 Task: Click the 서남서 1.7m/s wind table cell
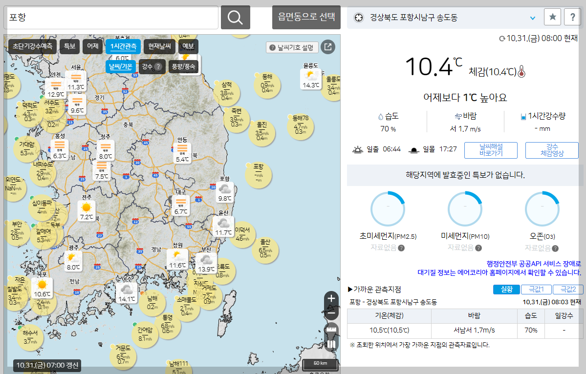[474, 331]
